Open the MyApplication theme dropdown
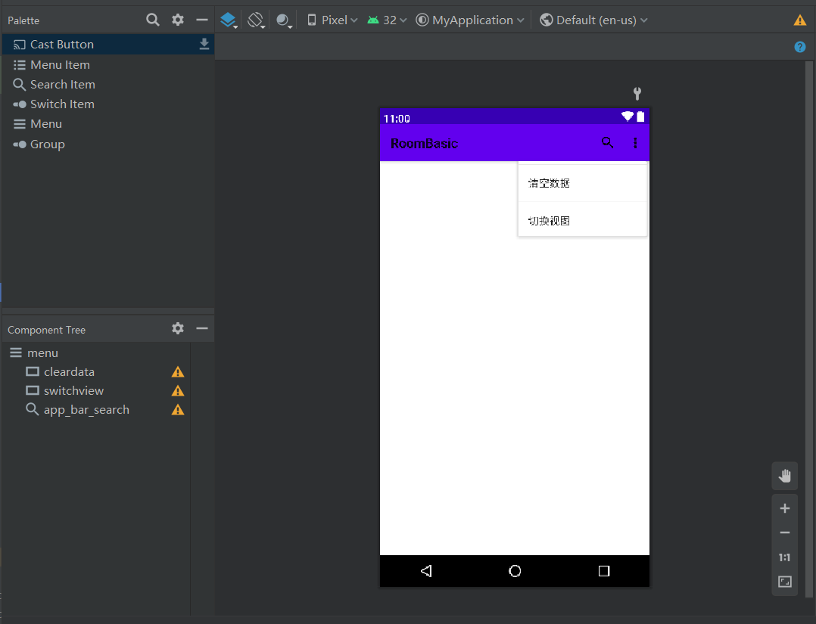816x624 pixels. (470, 20)
